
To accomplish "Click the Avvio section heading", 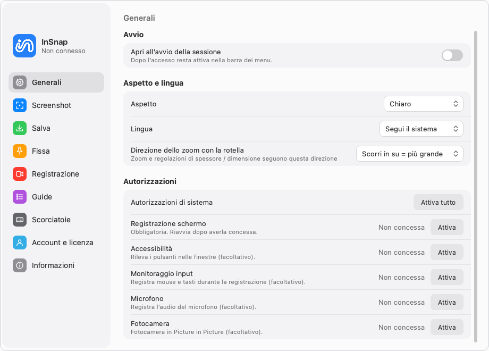I will coord(133,35).
